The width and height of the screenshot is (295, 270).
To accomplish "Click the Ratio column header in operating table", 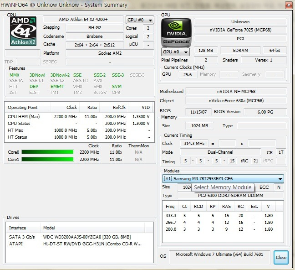I will tap(90, 108).
